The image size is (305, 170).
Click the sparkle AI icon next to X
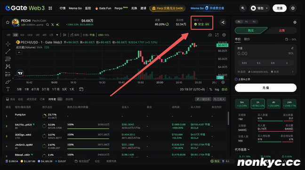click(x=57, y=24)
